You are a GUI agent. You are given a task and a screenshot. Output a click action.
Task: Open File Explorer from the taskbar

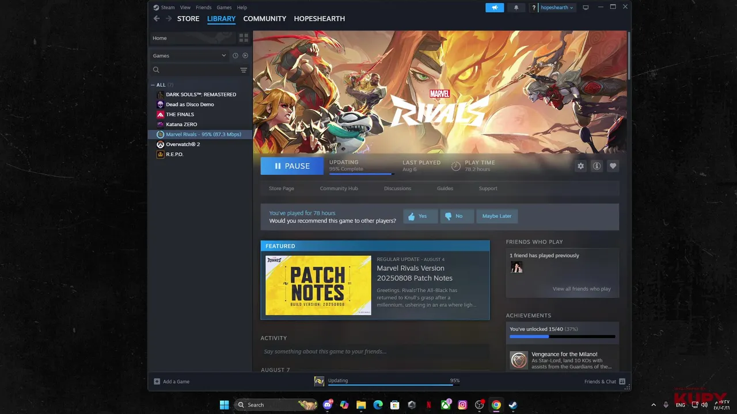(361, 405)
